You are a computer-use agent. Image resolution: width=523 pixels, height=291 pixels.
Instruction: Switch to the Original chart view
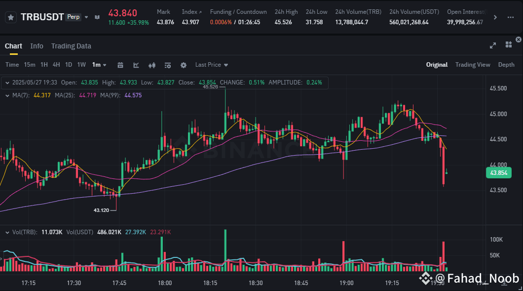click(437, 65)
